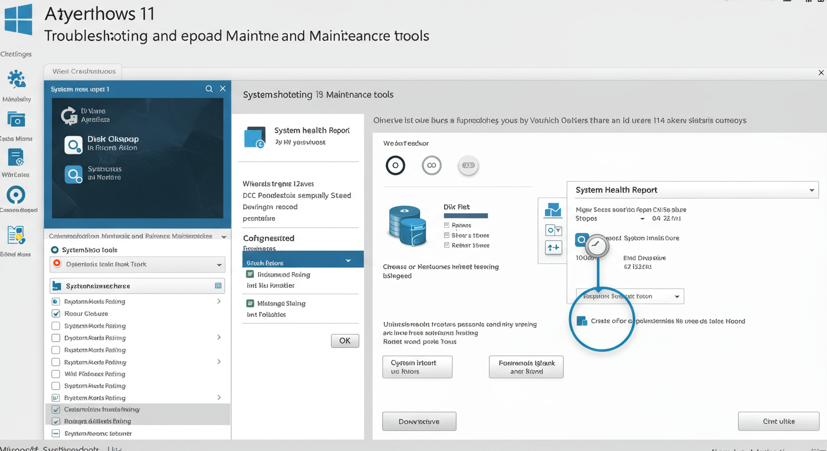Click the small list icon beside 'Pomos'

click(447, 225)
